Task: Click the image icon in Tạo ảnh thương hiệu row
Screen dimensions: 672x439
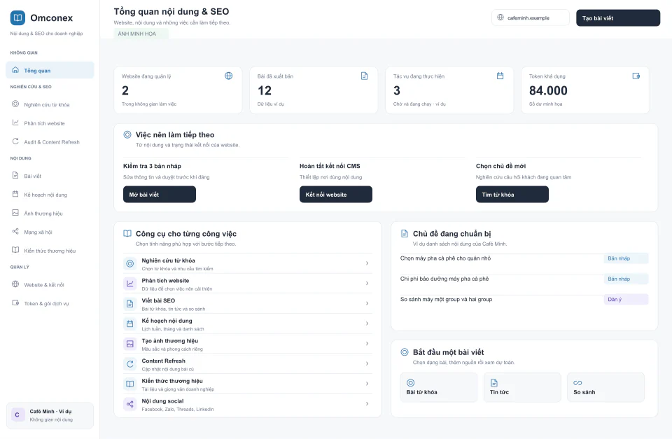Action: 130,344
